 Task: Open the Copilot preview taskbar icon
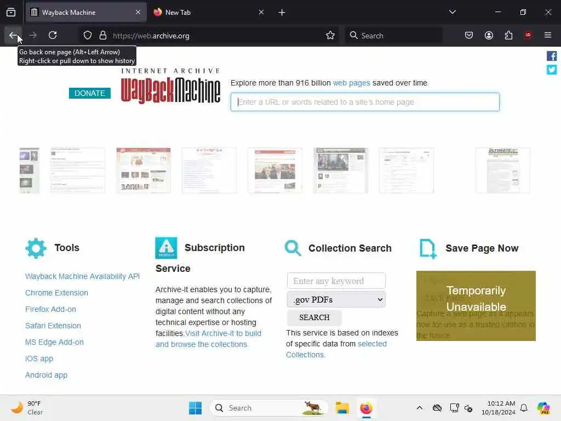pyautogui.click(x=543, y=408)
